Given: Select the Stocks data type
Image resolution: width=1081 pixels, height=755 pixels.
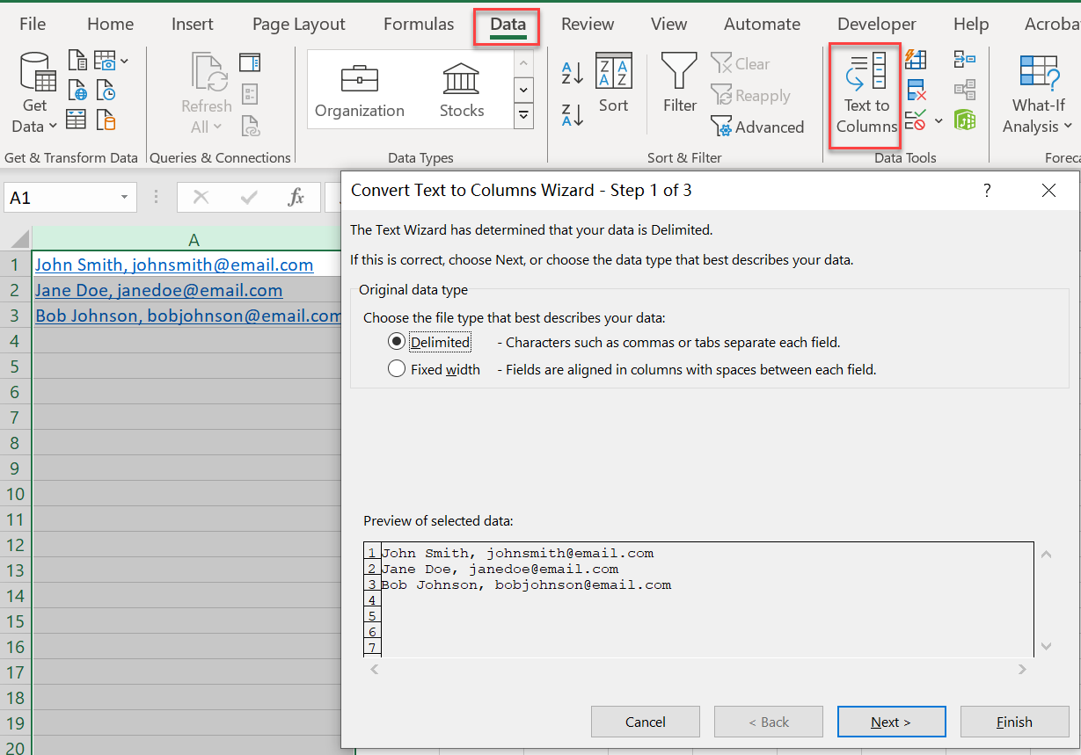Looking at the screenshot, I should click(x=462, y=91).
